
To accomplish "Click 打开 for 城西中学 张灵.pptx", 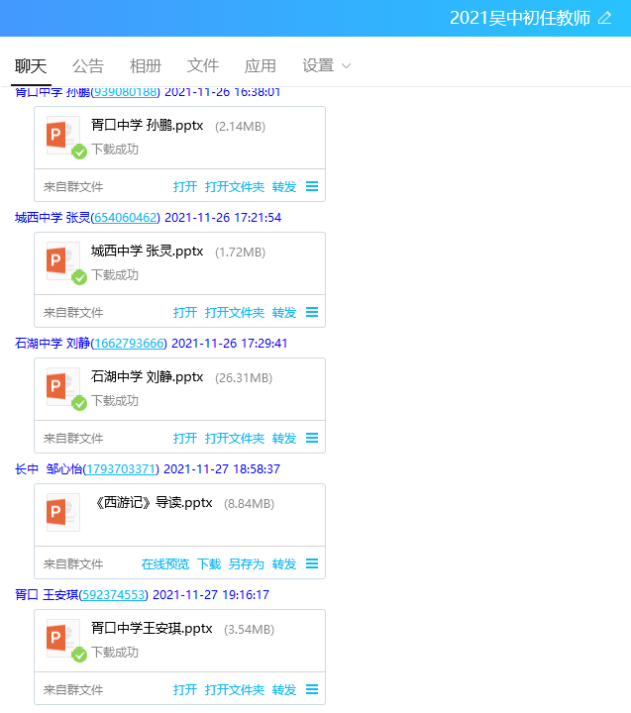I will tap(184, 313).
